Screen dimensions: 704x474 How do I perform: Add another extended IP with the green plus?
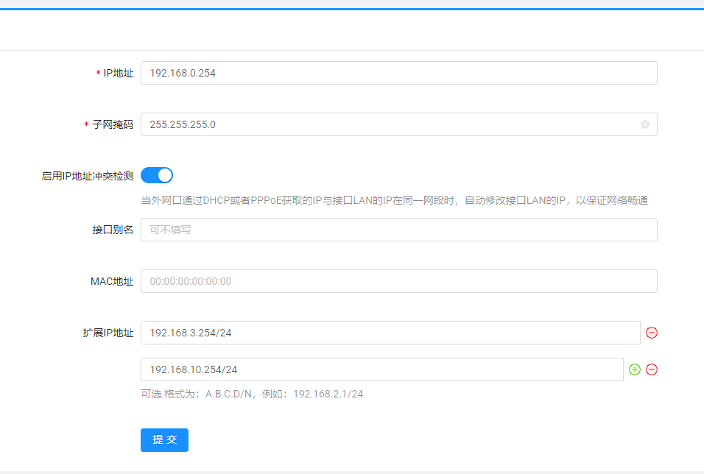click(x=635, y=369)
